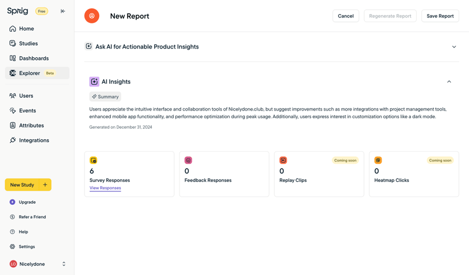Click the Survey Responses count of 6

92,171
